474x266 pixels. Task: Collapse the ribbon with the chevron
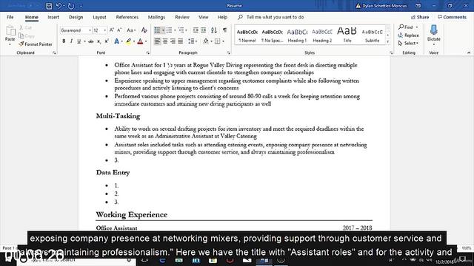(469, 52)
